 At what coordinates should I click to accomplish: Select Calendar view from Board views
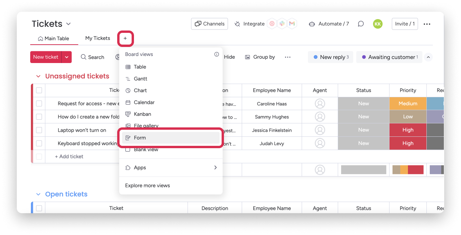[171, 102]
